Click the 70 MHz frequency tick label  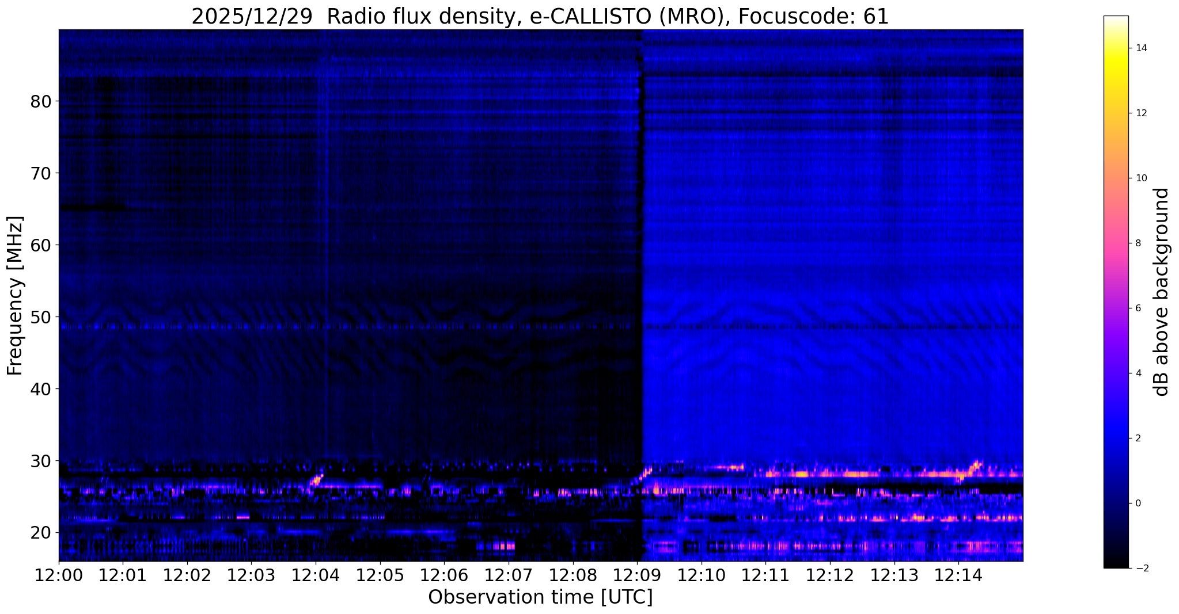pos(41,173)
